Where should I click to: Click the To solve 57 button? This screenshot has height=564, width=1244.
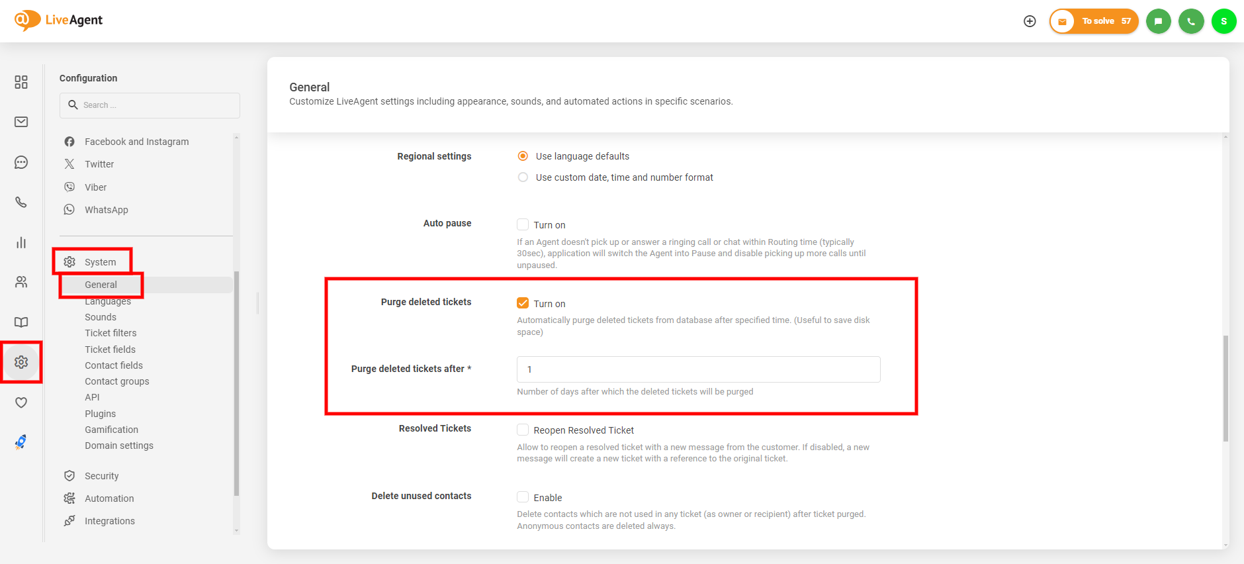(x=1094, y=21)
